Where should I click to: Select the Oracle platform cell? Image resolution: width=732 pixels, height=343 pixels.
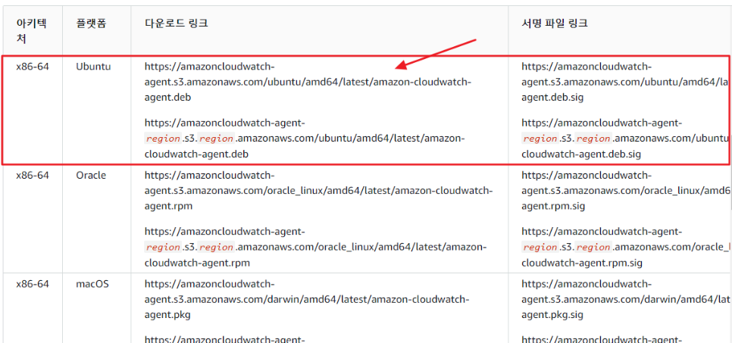pyautogui.click(x=91, y=176)
